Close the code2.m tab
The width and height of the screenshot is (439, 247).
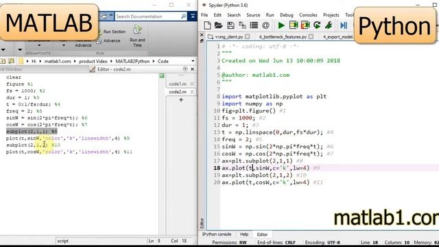[192, 91]
